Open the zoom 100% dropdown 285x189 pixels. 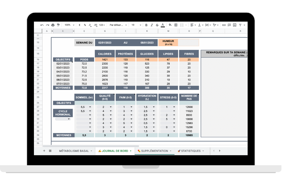69,25
